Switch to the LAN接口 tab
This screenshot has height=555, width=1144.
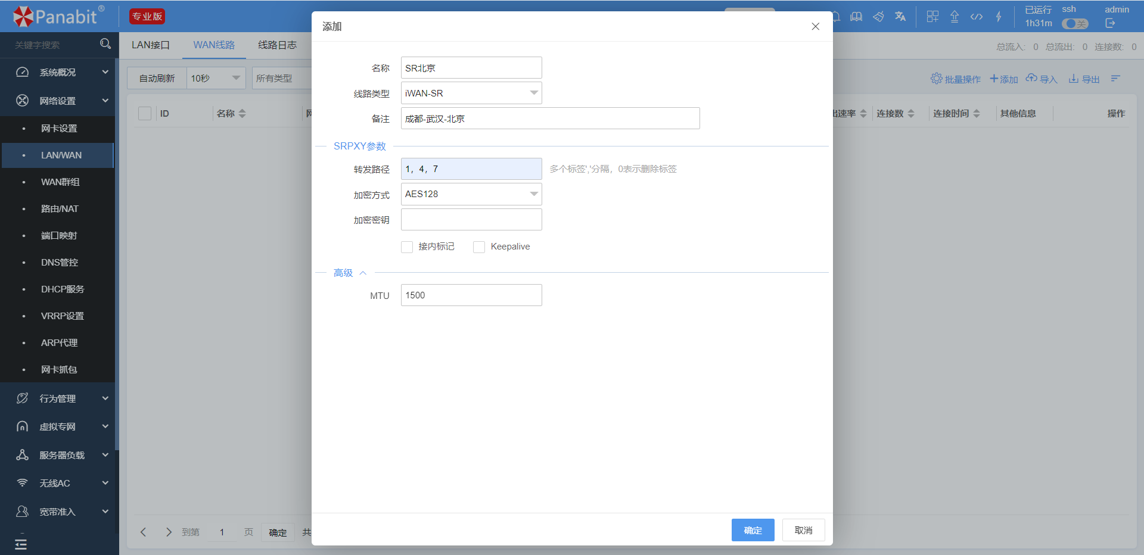point(151,45)
